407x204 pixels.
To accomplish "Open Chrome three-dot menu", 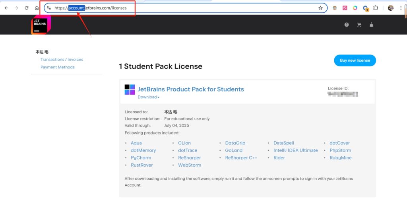I will pyautogui.click(x=401, y=8).
